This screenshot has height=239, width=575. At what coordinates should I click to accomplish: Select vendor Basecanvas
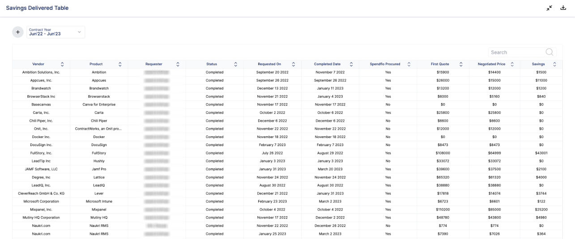point(41,105)
